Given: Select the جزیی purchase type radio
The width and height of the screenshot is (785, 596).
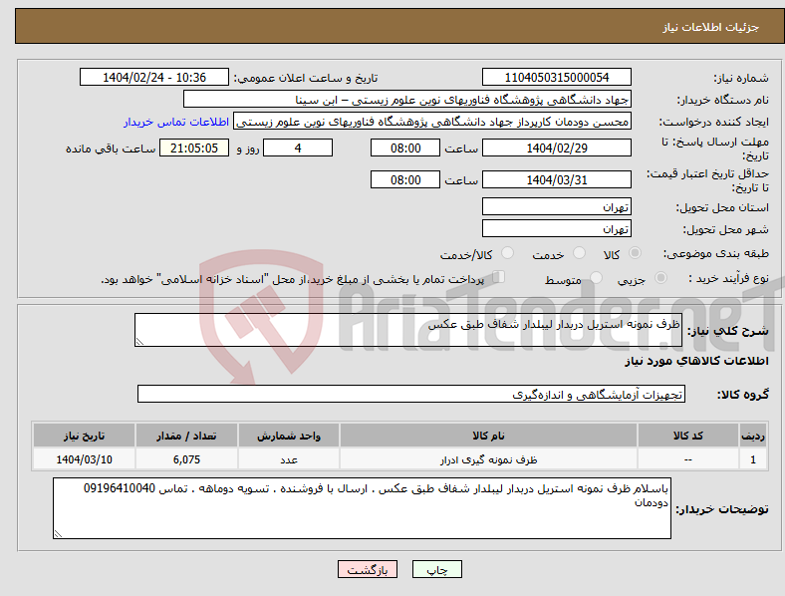Looking at the screenshot, I should tap(660, 277).
